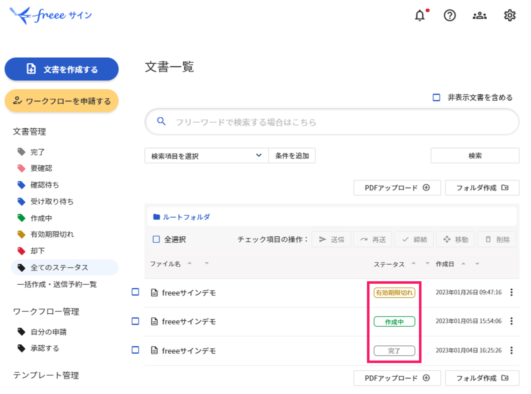Click the 送信 action button
The image size is (531, 394).
coord(331,239)
